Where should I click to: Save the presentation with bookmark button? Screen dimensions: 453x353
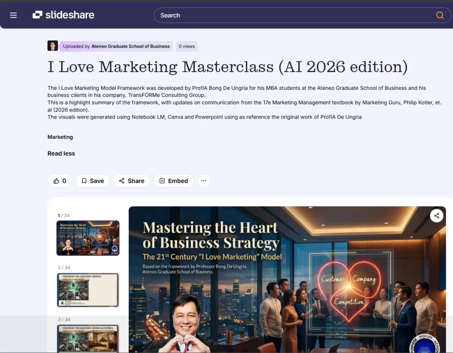[x=92, y=181]
